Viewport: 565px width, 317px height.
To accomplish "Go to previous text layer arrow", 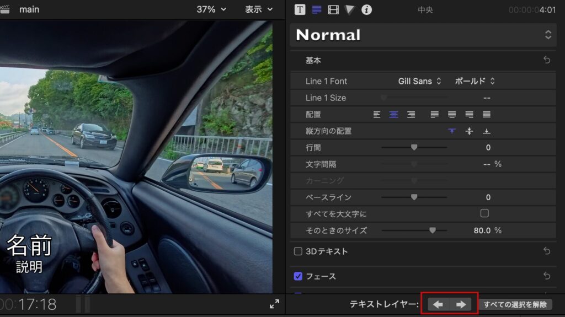I will pyautogui.click(x=438, y=304).
